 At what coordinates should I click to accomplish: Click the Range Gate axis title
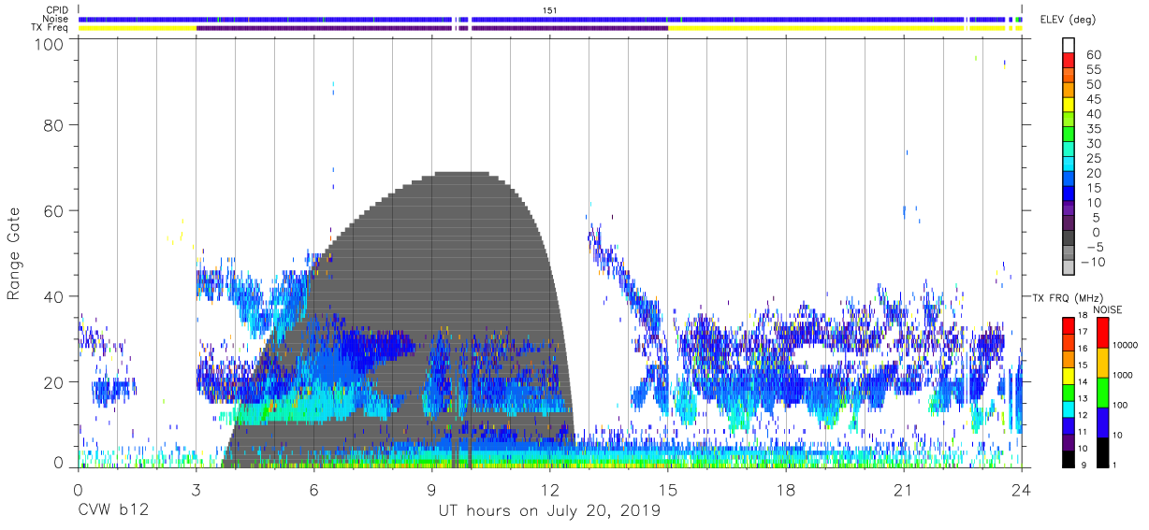click(x=14, y=254)
